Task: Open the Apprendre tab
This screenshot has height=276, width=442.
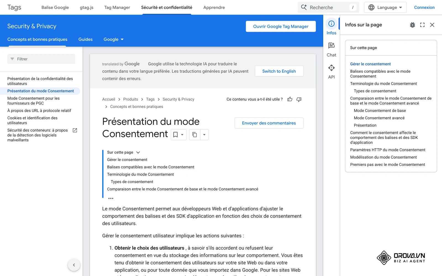Action: coord(214,7)
